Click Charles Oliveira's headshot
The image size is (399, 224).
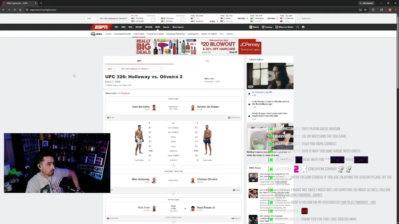193,180
